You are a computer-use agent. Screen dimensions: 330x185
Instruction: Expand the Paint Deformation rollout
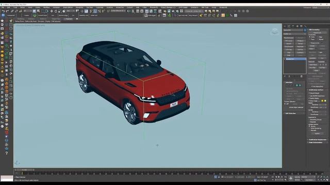[318, 143]
